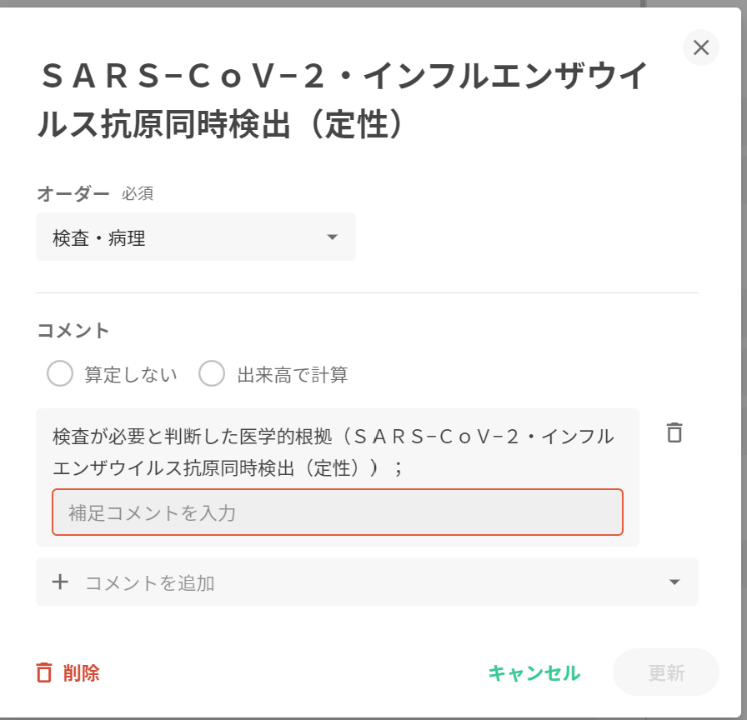Image resolution: width=747 pixels, height=720 pixels.
Task: Click the コメント section heading
Action: click(x=73, y=330)
